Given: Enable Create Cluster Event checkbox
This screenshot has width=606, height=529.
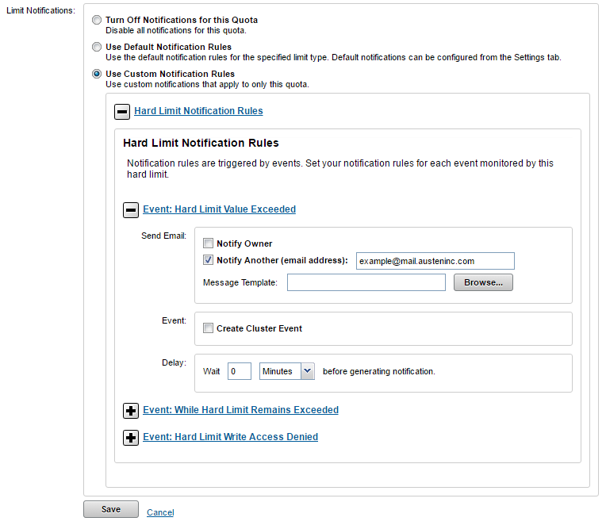Looking at the screenshot, I should tap(208, 328).
